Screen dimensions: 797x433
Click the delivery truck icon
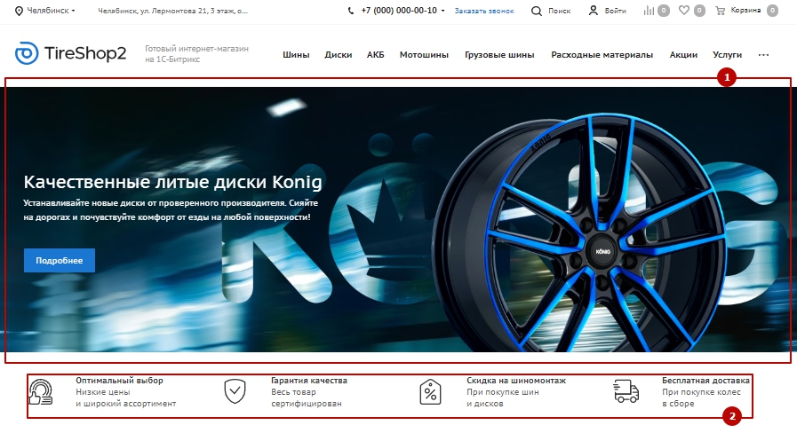pyautogui.click(x=626, y=391)
